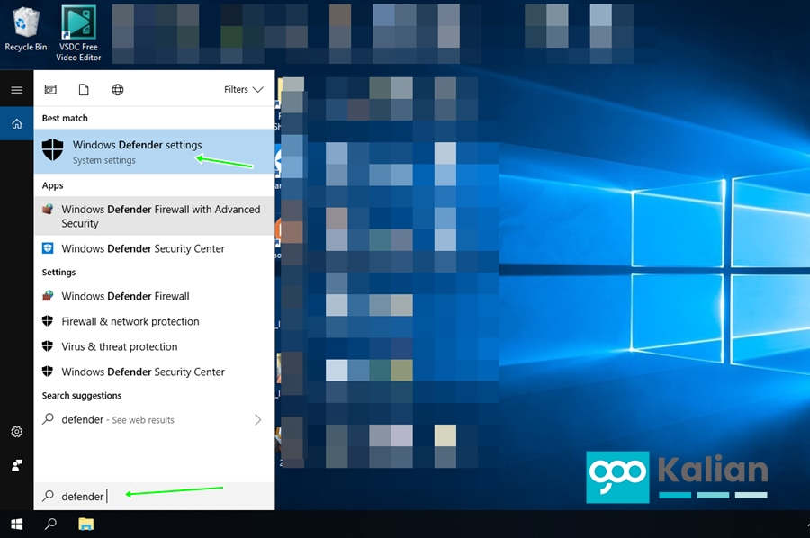Filter search results by Web
This screenshot has height=538, width=810.
click(118, 90)
